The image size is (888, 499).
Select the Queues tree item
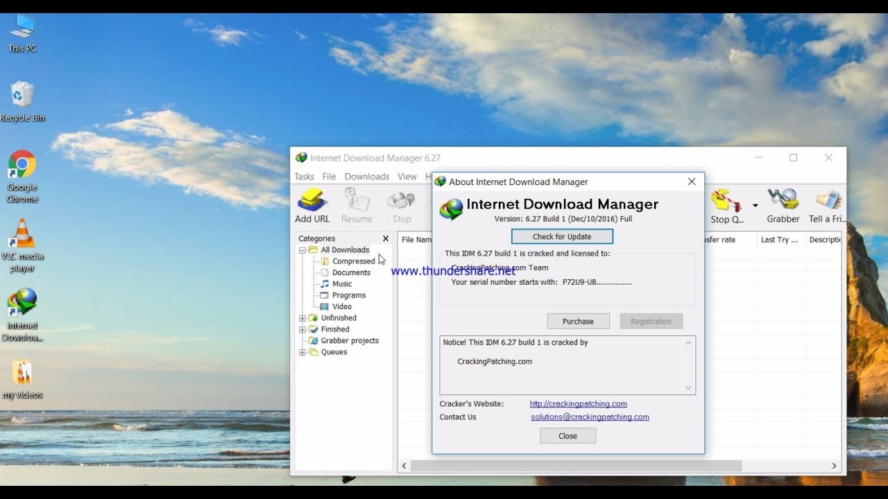pyautogui.click(x=334, y=352)
